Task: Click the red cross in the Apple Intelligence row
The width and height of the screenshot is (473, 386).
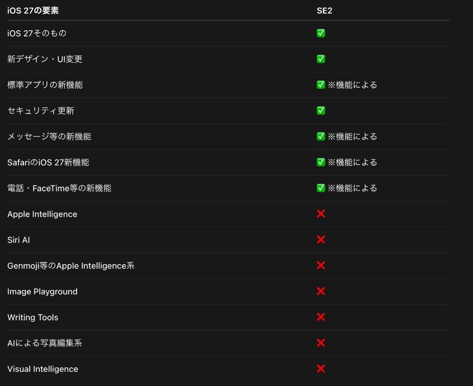Action: pos(321,214)
